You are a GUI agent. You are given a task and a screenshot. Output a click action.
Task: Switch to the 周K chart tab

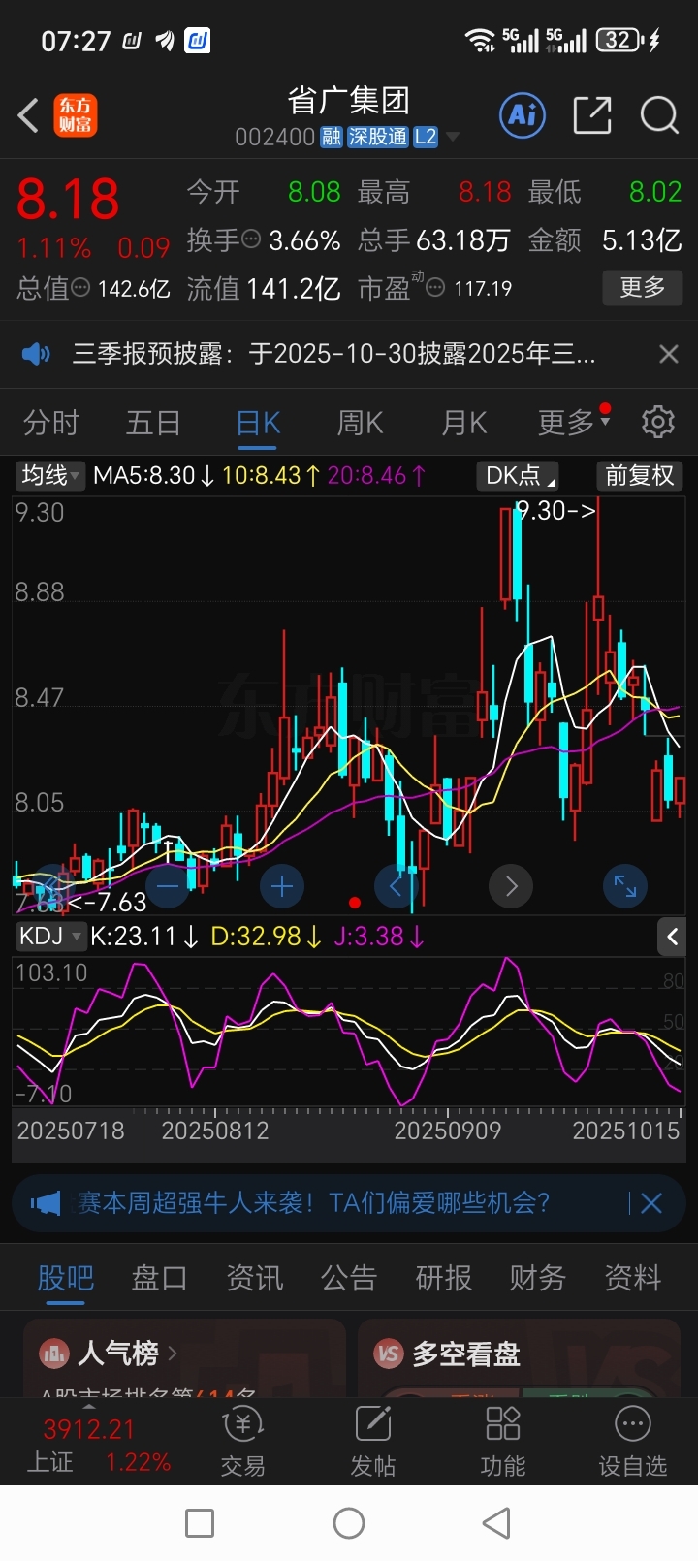[x=360, y=423]
